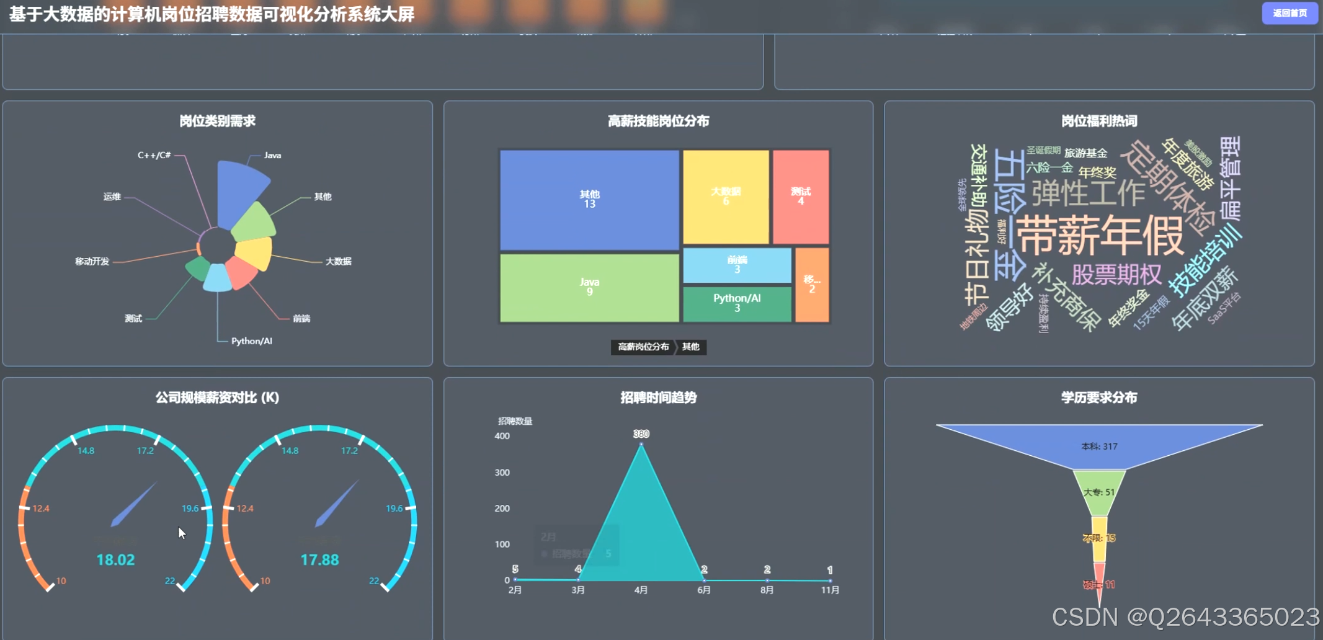Viewport: 1323px width, 640px height.
Task: Click the 高薪岗位分布 breadcrumb
Action: tap(643, 347)
